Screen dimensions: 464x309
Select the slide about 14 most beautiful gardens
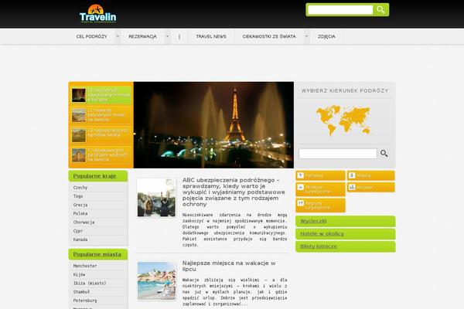click(101, 135)
